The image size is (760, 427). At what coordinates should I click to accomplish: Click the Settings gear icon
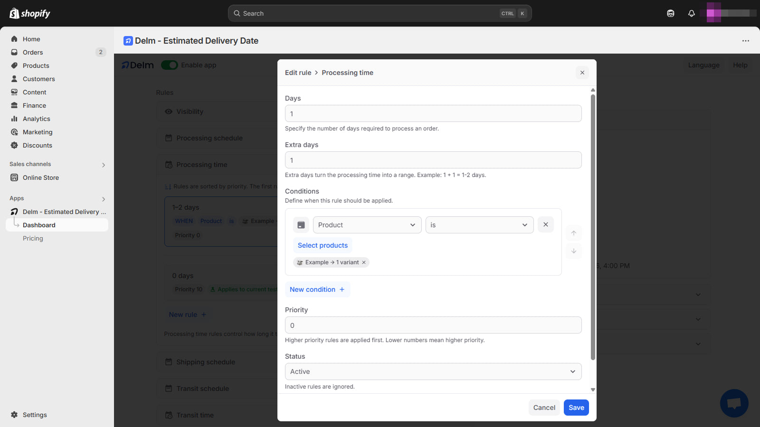[x=14, y=415]
